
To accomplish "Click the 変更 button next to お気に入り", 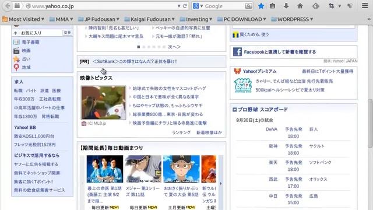I will [67, 33].
